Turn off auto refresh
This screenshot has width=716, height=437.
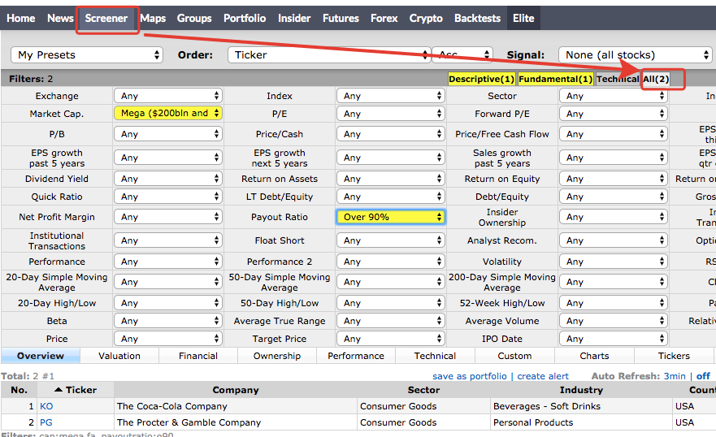click(x=703, y=376)
